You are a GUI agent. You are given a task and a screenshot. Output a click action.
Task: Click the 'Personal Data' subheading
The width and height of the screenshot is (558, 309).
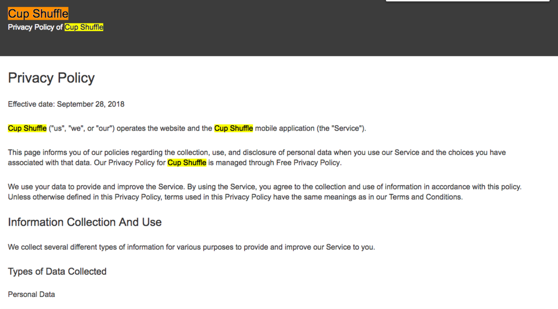click(x=31, y=294)
